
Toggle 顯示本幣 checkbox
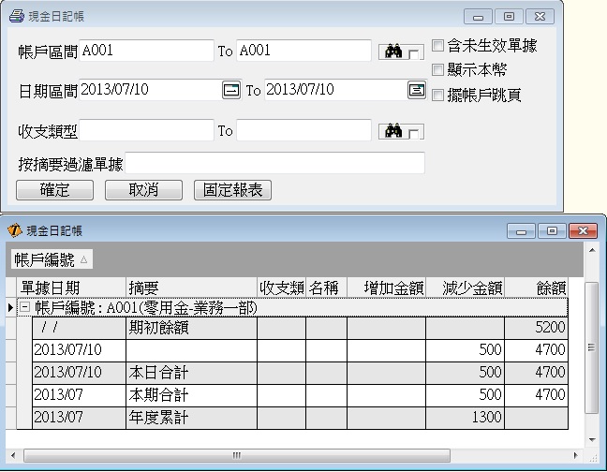pos(437,69)
